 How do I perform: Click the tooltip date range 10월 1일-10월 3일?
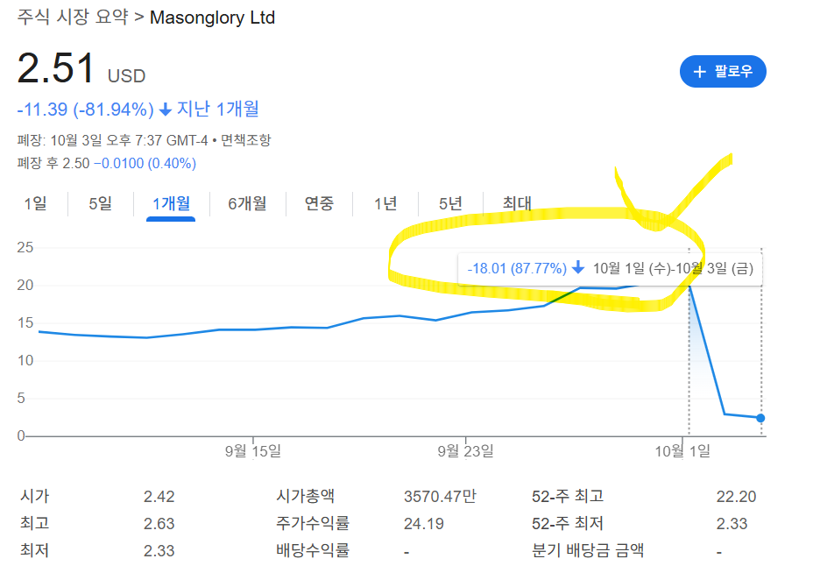coord(673,268)
